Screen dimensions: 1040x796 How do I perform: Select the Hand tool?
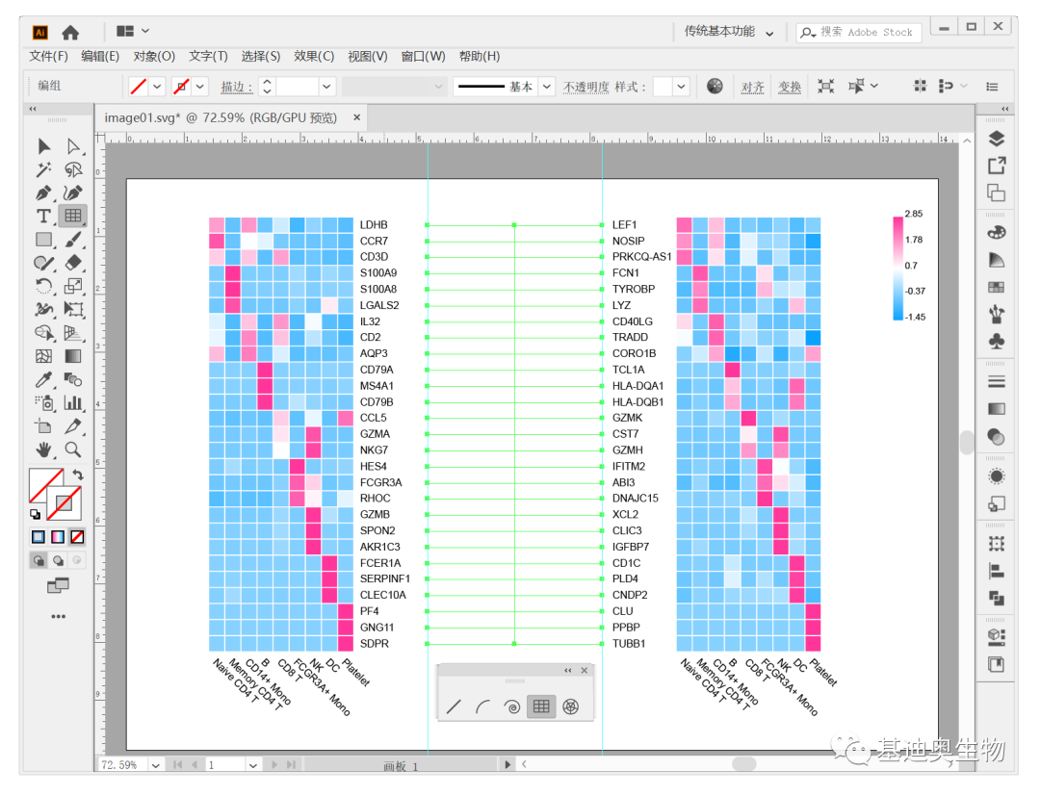43,450
